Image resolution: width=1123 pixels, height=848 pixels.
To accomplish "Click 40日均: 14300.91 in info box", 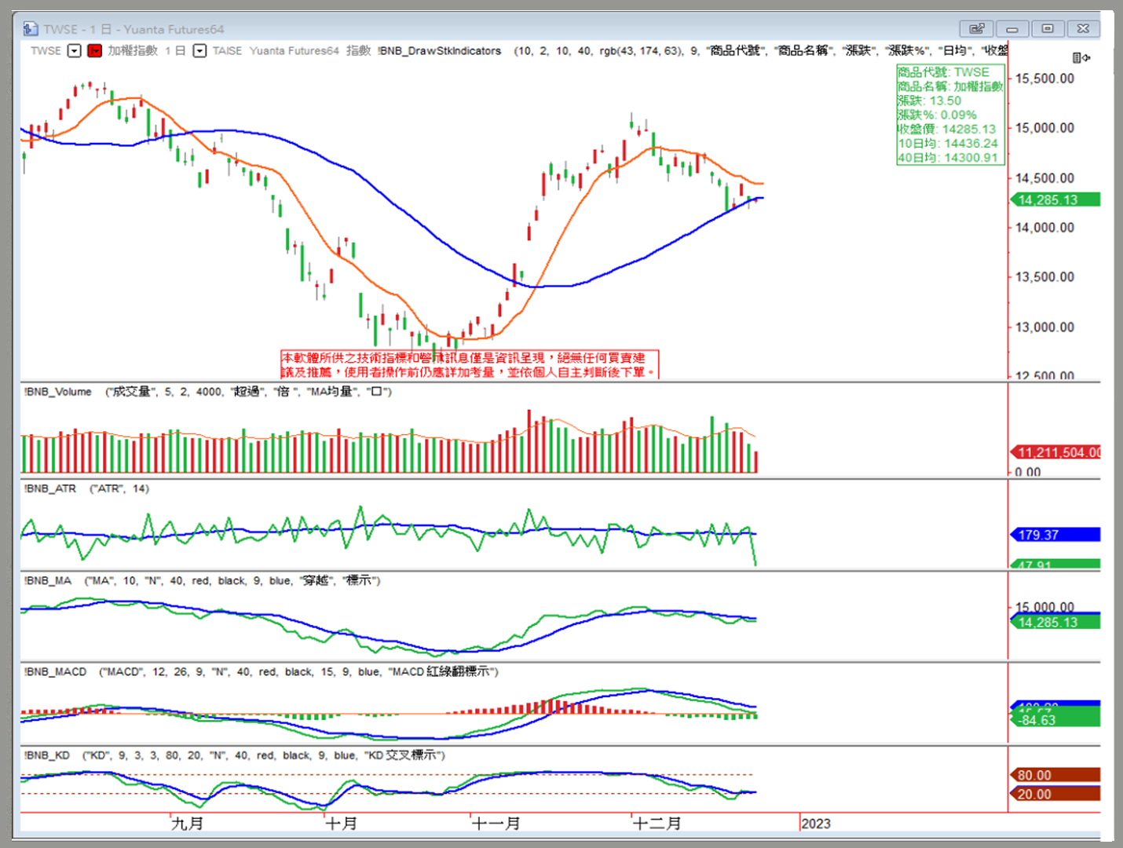I will point(948,157).
